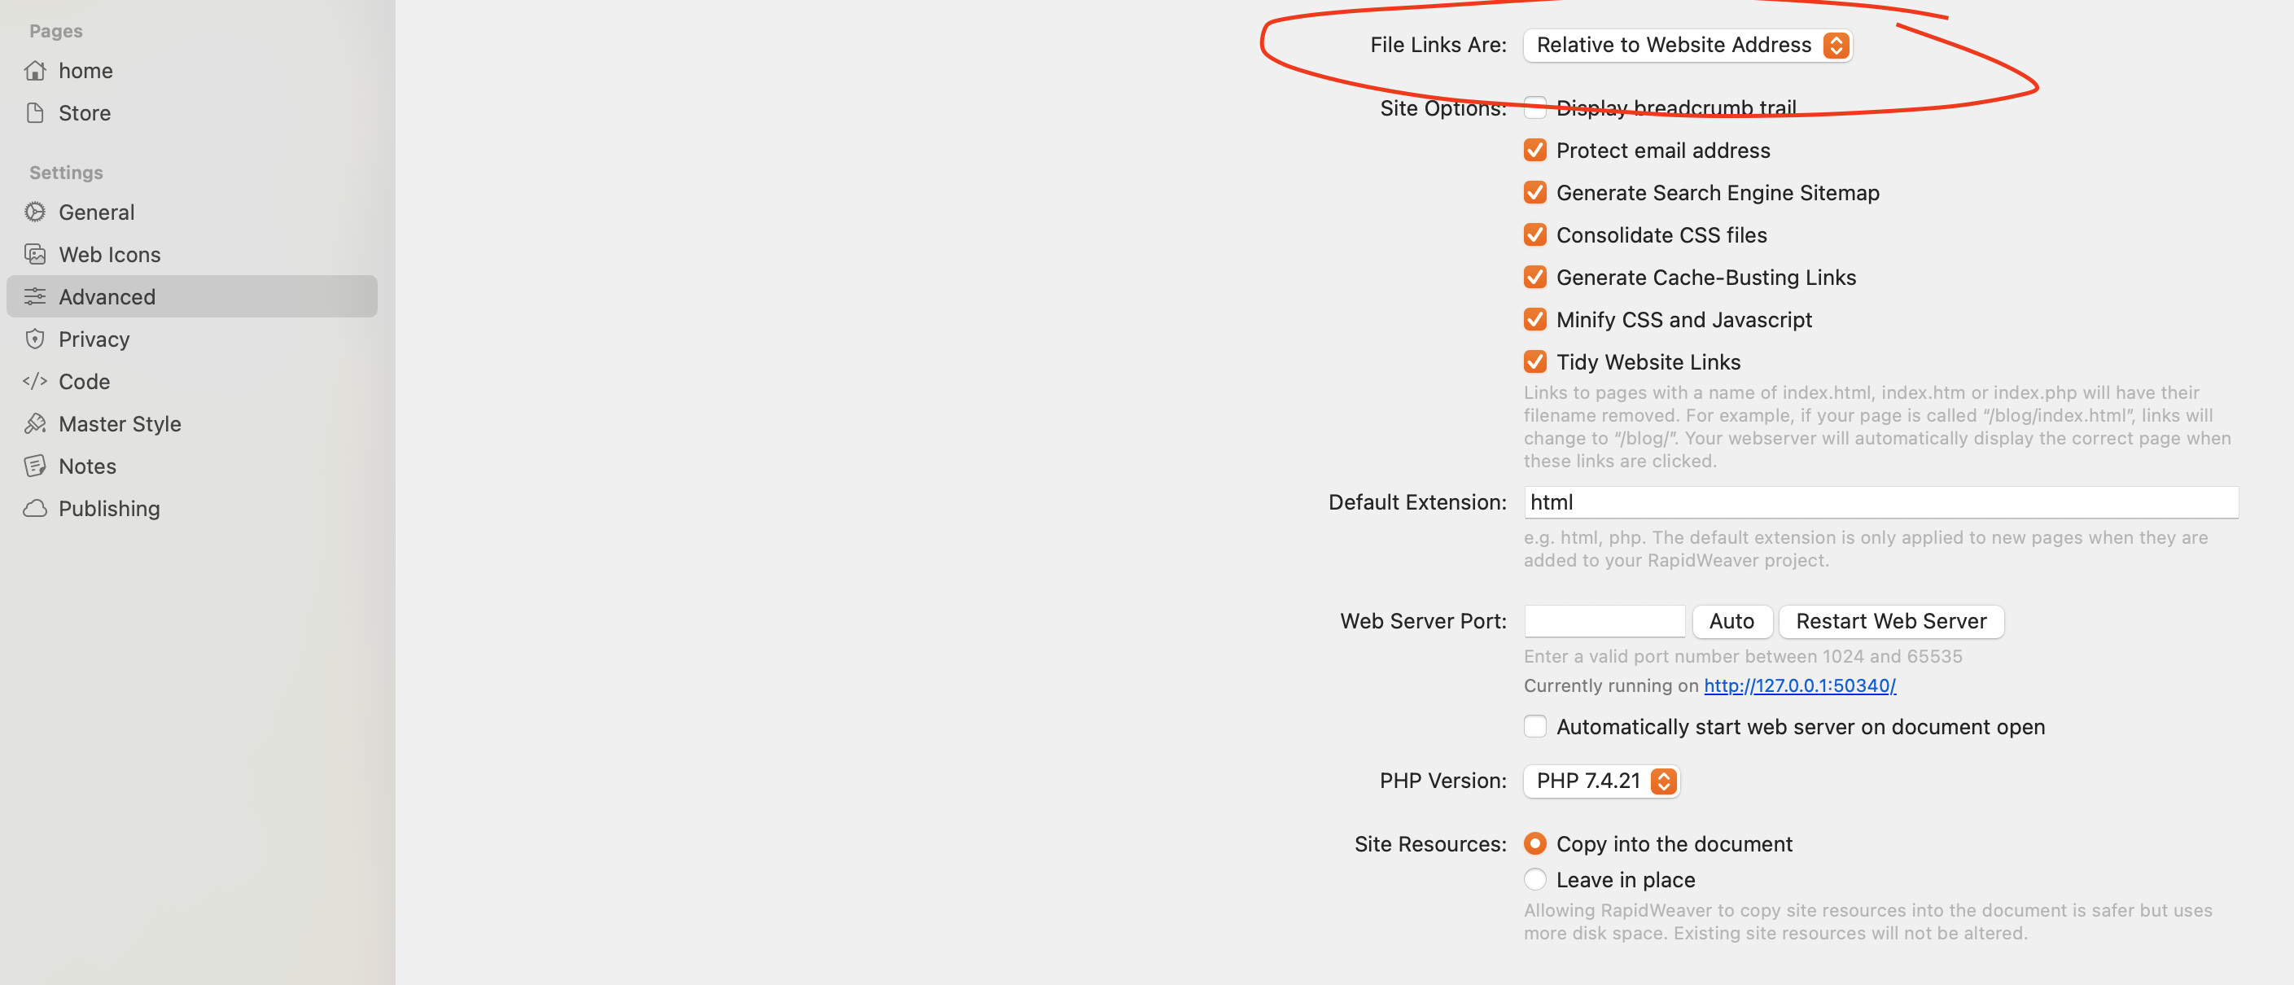Click Restart Web Server button
The height and width of the screenshot is (985, 2294).
click(x=1892, y=622)
